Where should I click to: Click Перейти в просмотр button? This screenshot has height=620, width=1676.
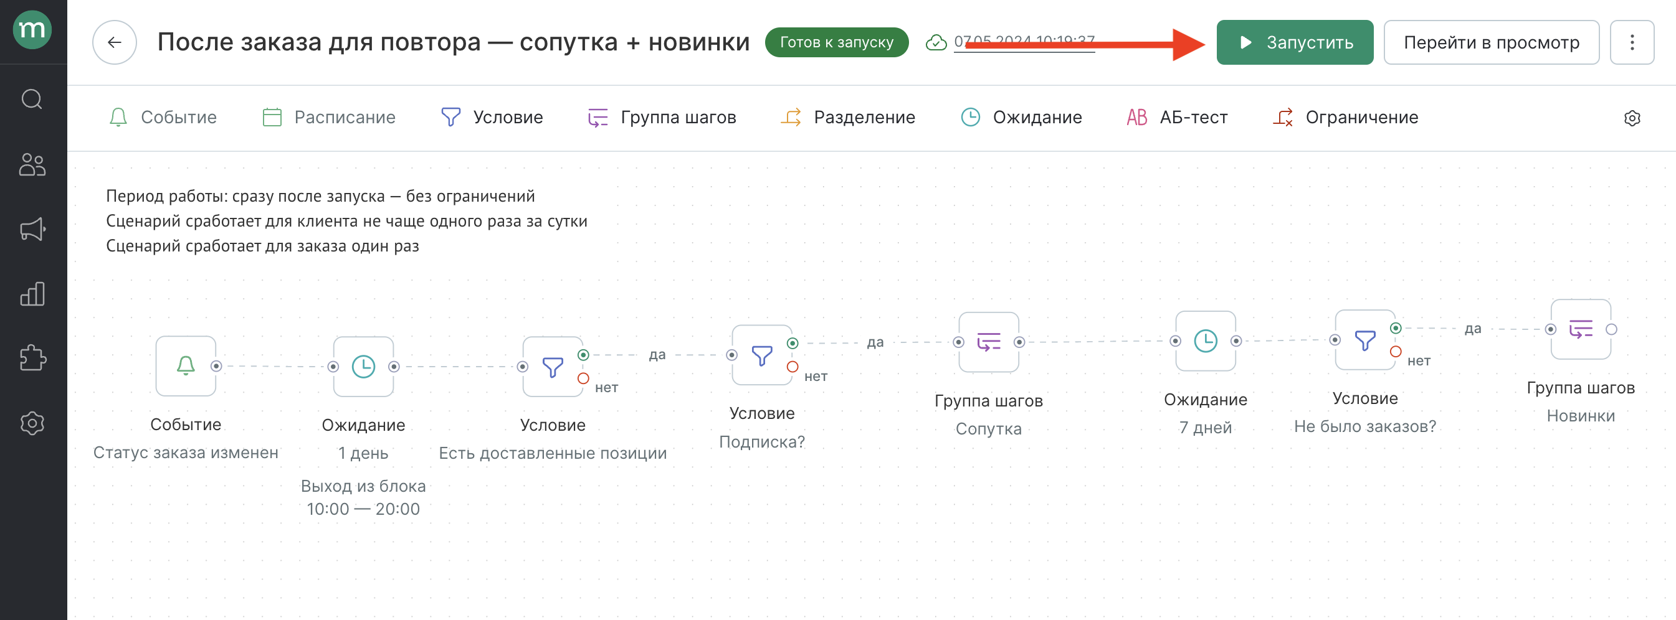coord(1490,42)
